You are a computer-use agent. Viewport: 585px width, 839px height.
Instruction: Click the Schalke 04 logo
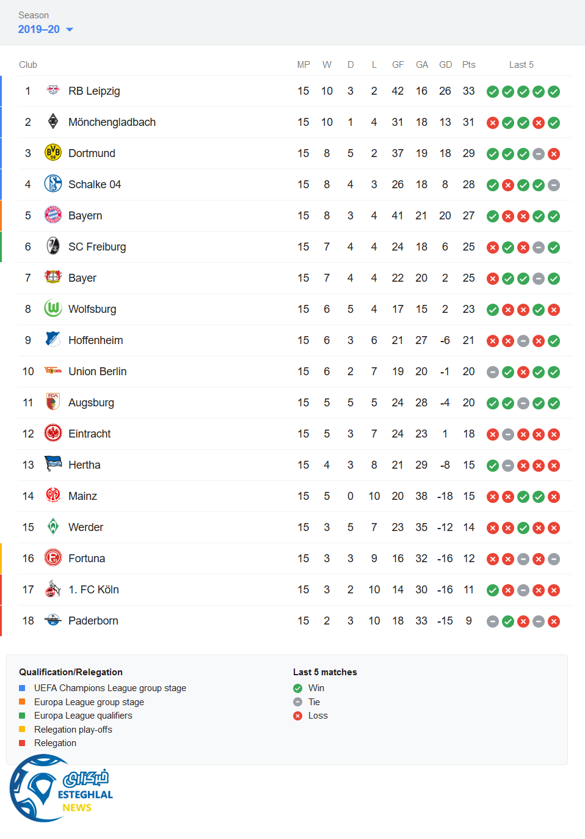click(x=53, y=184)
